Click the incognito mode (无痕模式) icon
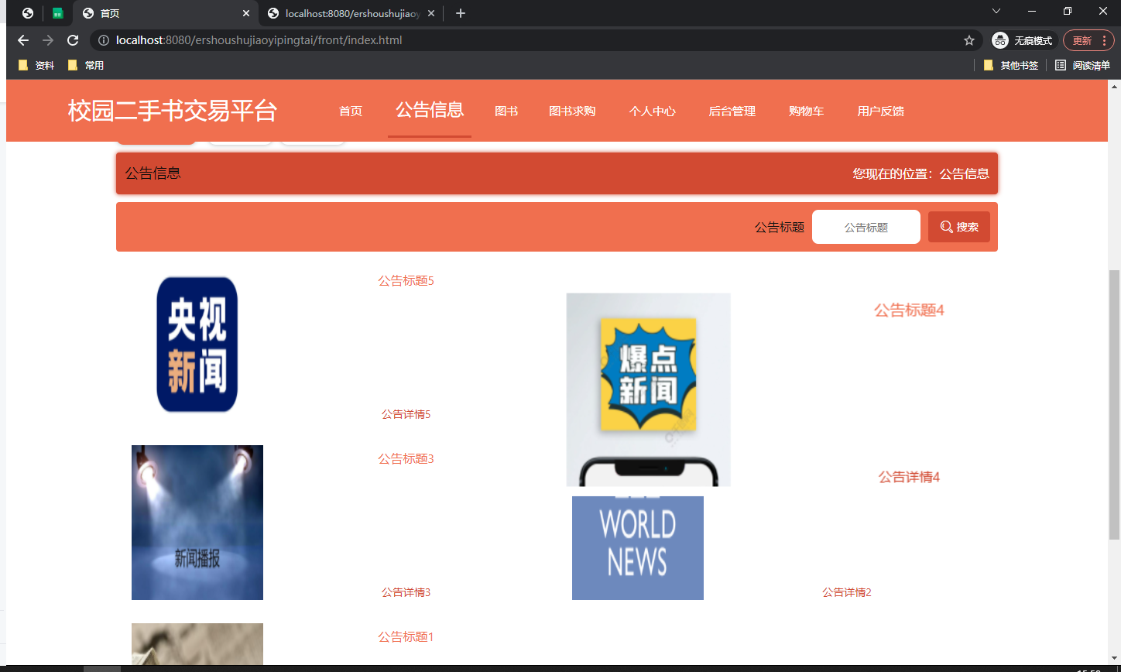1121x672 pixels. [x=1000, y=40]
